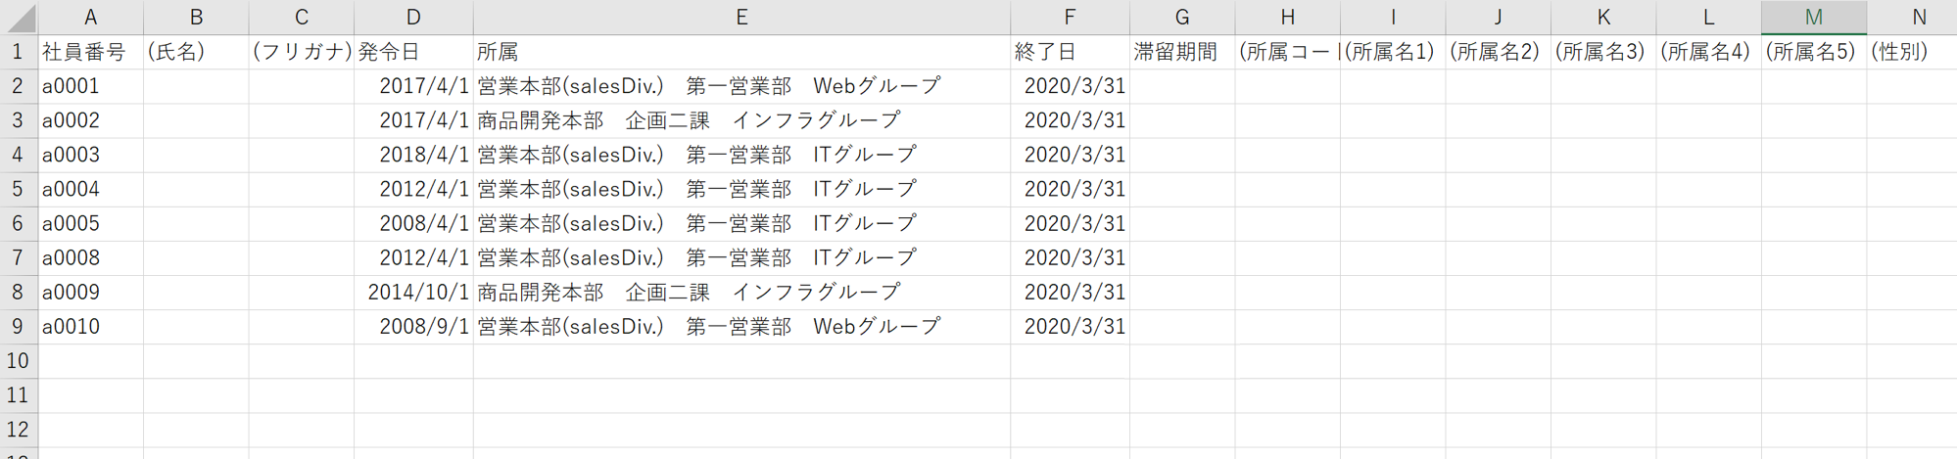Click cell with a0010
This screenshot has width=1957, height=459.
90,327
